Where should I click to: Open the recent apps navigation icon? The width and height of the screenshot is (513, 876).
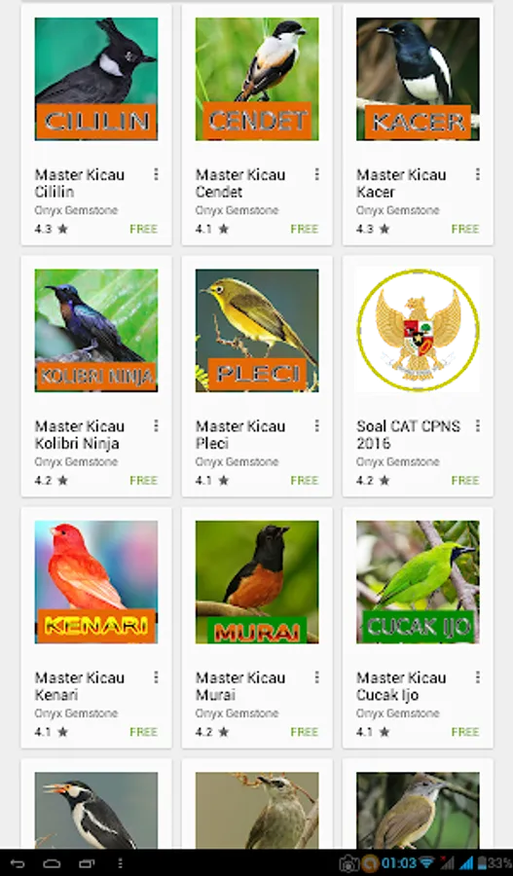point(87,863)
